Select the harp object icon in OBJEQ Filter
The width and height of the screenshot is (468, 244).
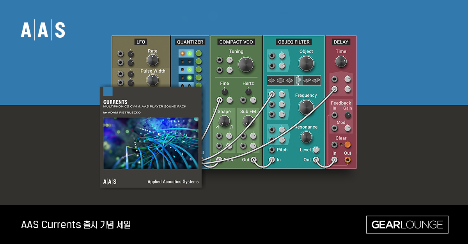coord(299,80)
